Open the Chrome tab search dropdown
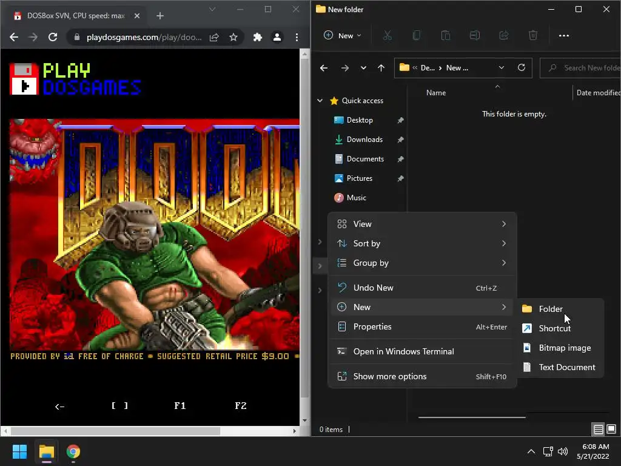The width and height of the screenshot is (621, 466). pyautogui.click(x=212, y=9)
